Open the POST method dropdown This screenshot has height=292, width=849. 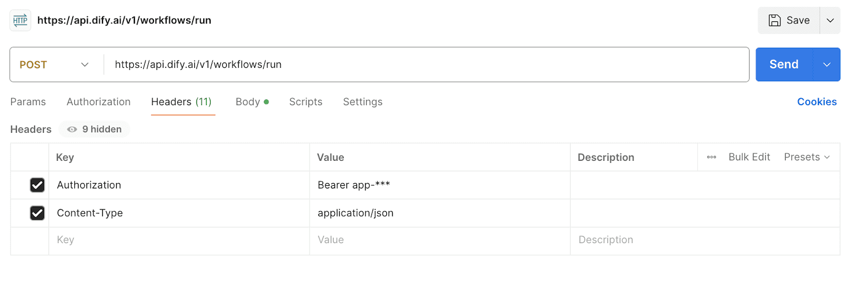pos(54,65)
